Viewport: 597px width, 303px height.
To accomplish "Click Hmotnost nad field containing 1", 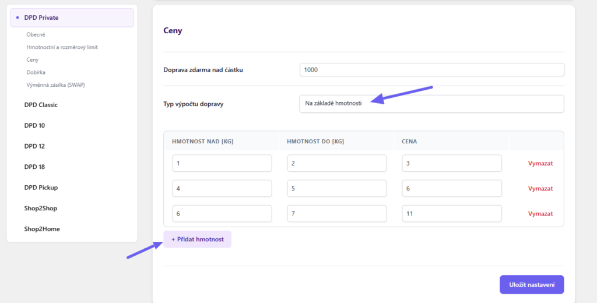I will tap(222, 163).
